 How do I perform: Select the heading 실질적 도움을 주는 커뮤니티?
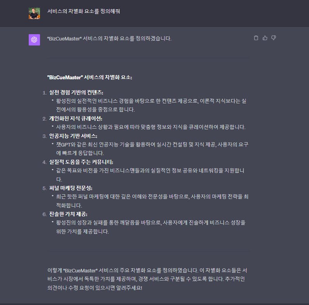point(81,162)
